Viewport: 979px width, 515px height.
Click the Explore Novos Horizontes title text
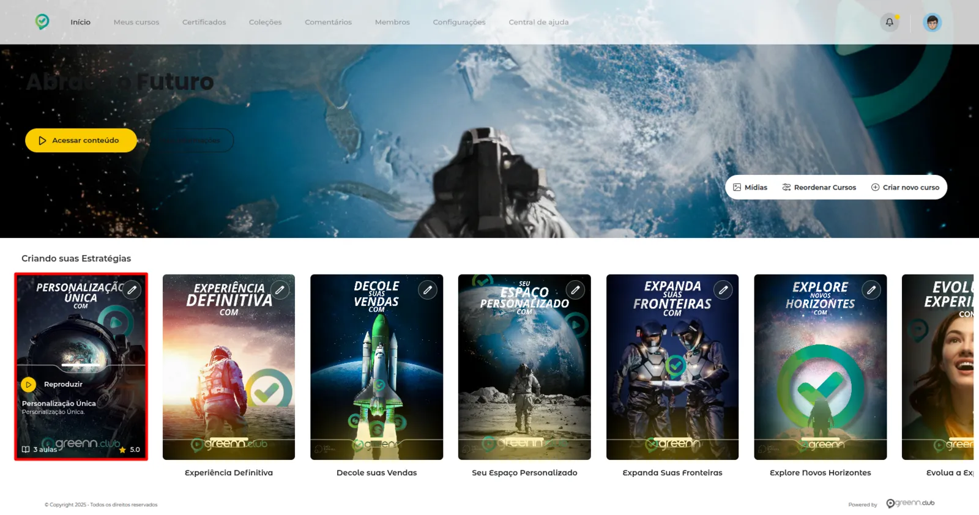click(x=821, y=473)
